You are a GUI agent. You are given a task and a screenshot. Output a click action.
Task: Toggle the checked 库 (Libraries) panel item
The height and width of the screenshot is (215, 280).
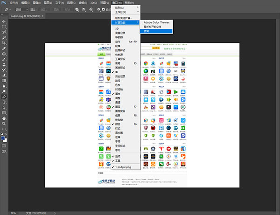point(126,72)
